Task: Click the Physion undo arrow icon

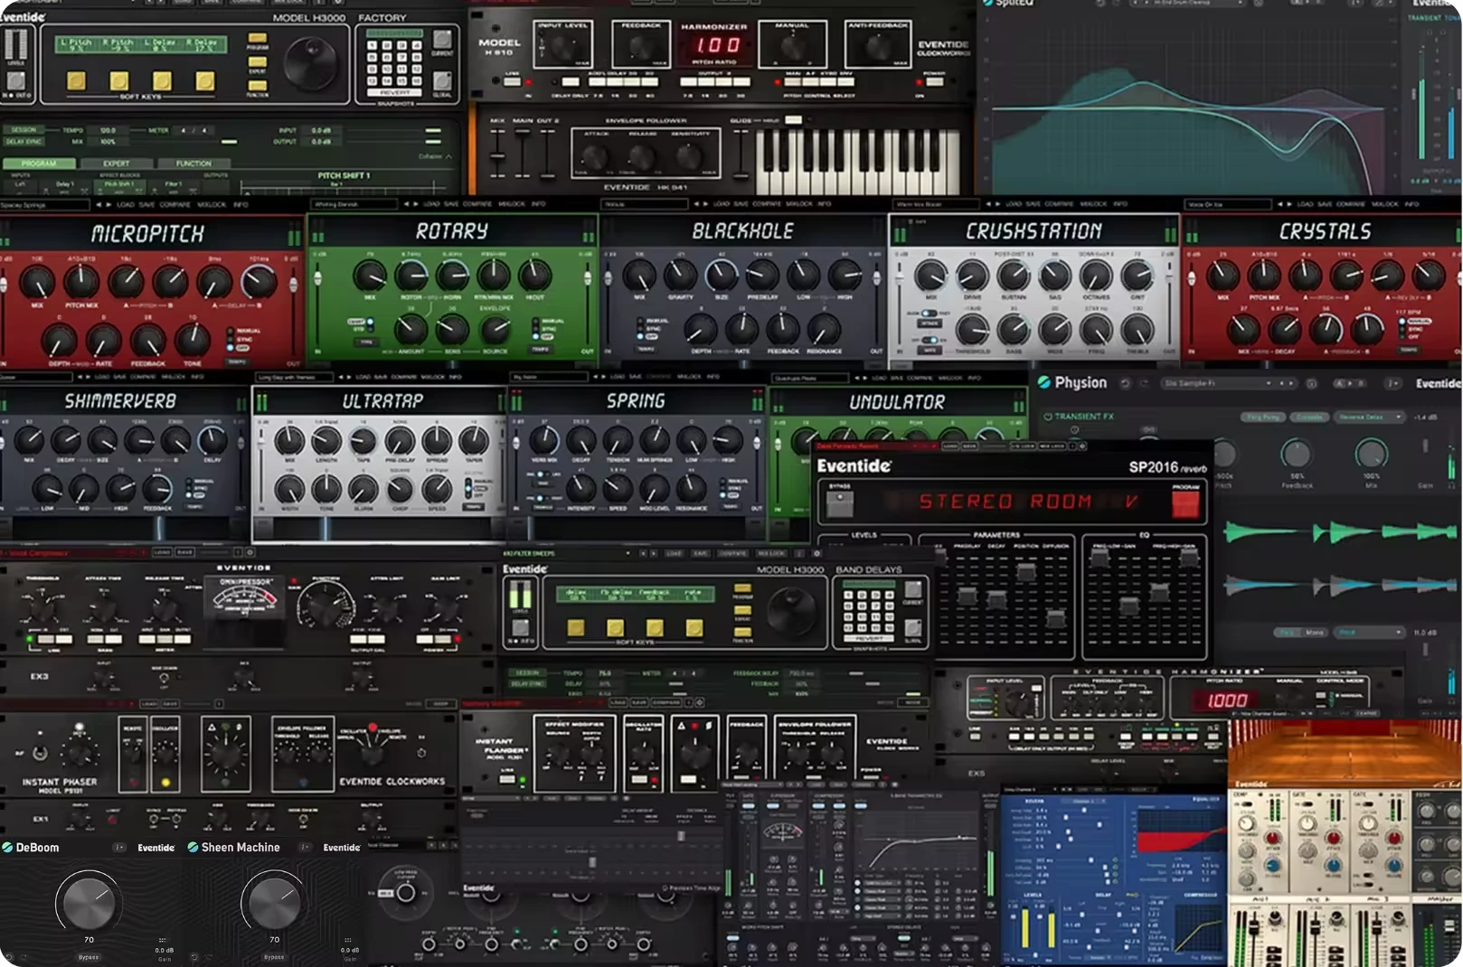Action: point(1126,383)
